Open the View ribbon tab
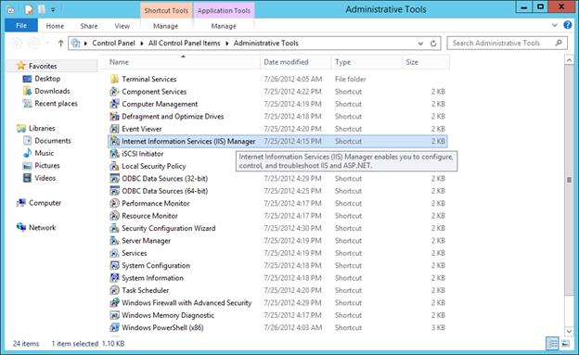Viewport: 579px width, 355px height. [x=122, y=26]
